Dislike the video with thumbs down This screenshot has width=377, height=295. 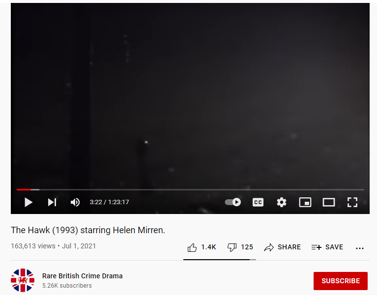pos(240,247)
